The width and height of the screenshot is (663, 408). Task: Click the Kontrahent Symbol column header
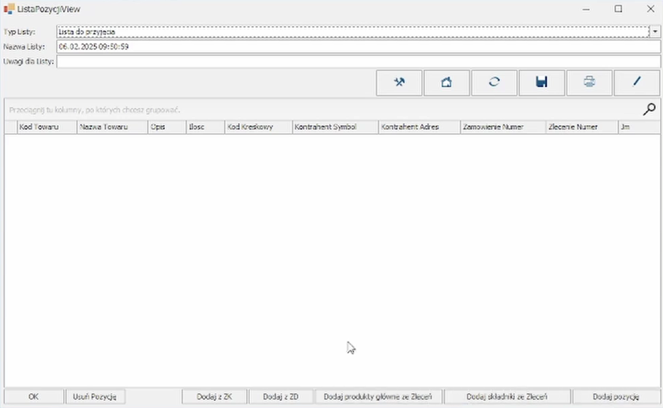pyautogui.click(x=334, y=127)
